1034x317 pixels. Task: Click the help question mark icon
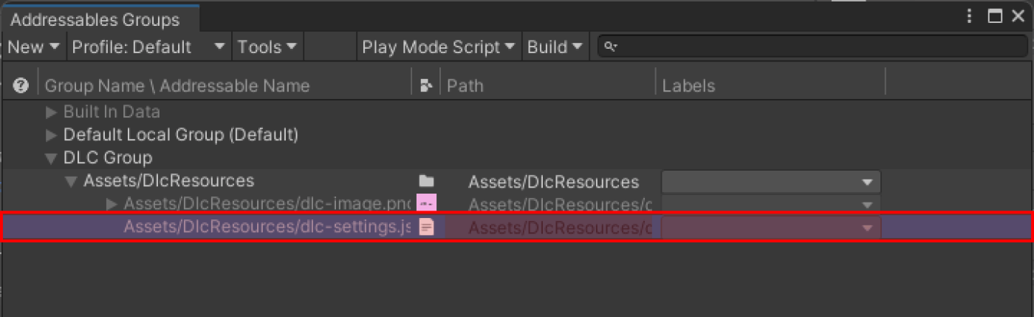(x=21, y=86)
